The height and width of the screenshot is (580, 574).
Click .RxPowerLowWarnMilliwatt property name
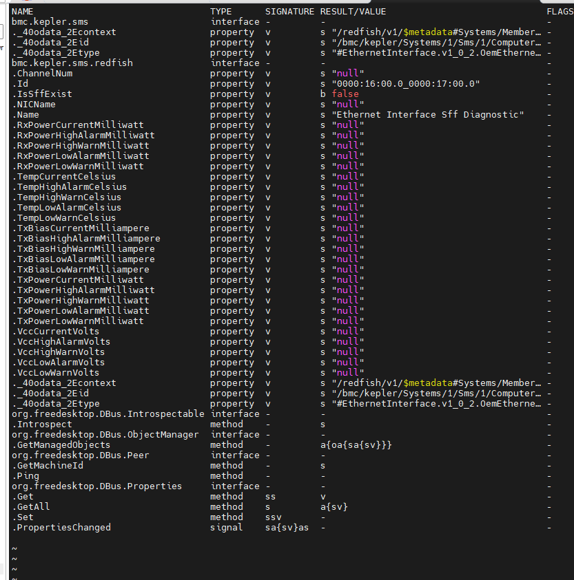click(77, 167)
